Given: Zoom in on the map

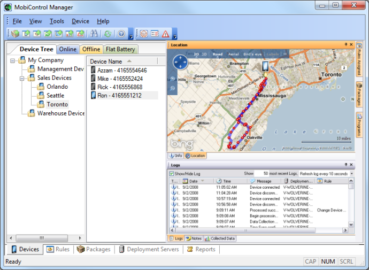Looking at the screenshot, I should (x=173, y=79).
